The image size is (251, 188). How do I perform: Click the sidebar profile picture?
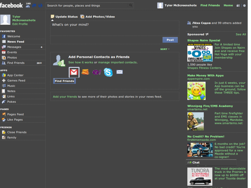point(5,20)
